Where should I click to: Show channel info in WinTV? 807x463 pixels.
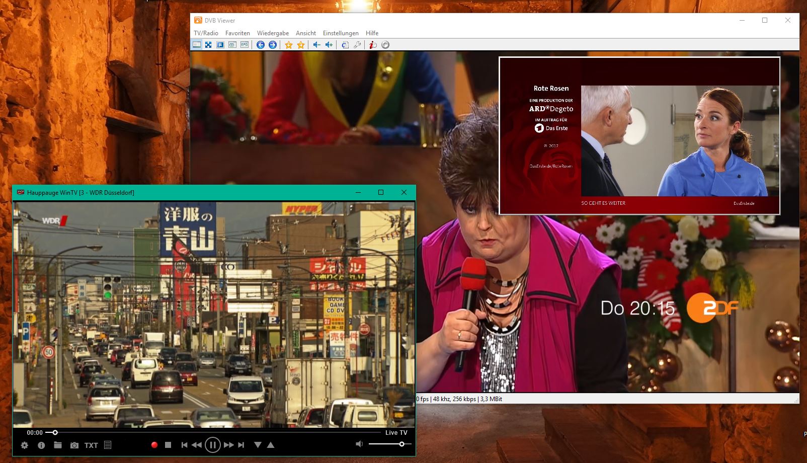41,445
